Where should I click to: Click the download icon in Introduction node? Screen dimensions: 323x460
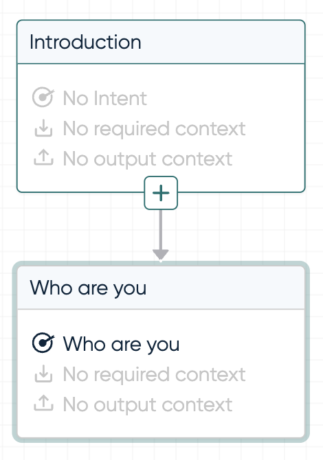tap(43, 128)
